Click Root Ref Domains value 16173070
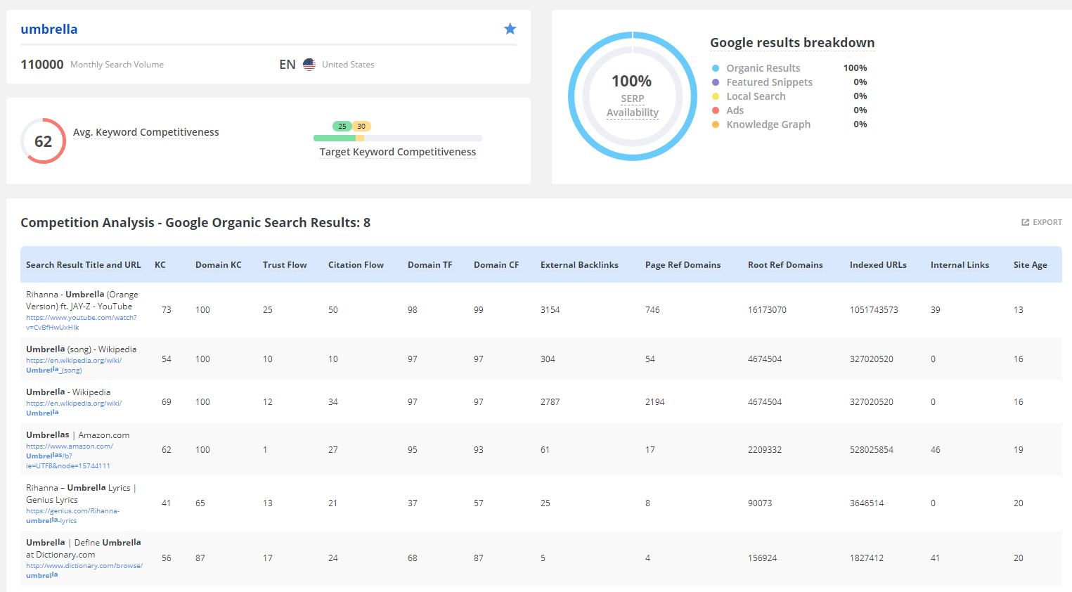The height and width of the screenshot is (592, 1072). pos(767,310)
